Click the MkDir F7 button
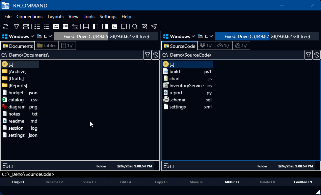The width and height of the screenshot is (321, 195). pyautogui.click(x=232, y=182)
